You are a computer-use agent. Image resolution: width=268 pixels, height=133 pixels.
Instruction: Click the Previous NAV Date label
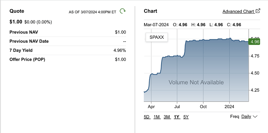tap(29, 41)
